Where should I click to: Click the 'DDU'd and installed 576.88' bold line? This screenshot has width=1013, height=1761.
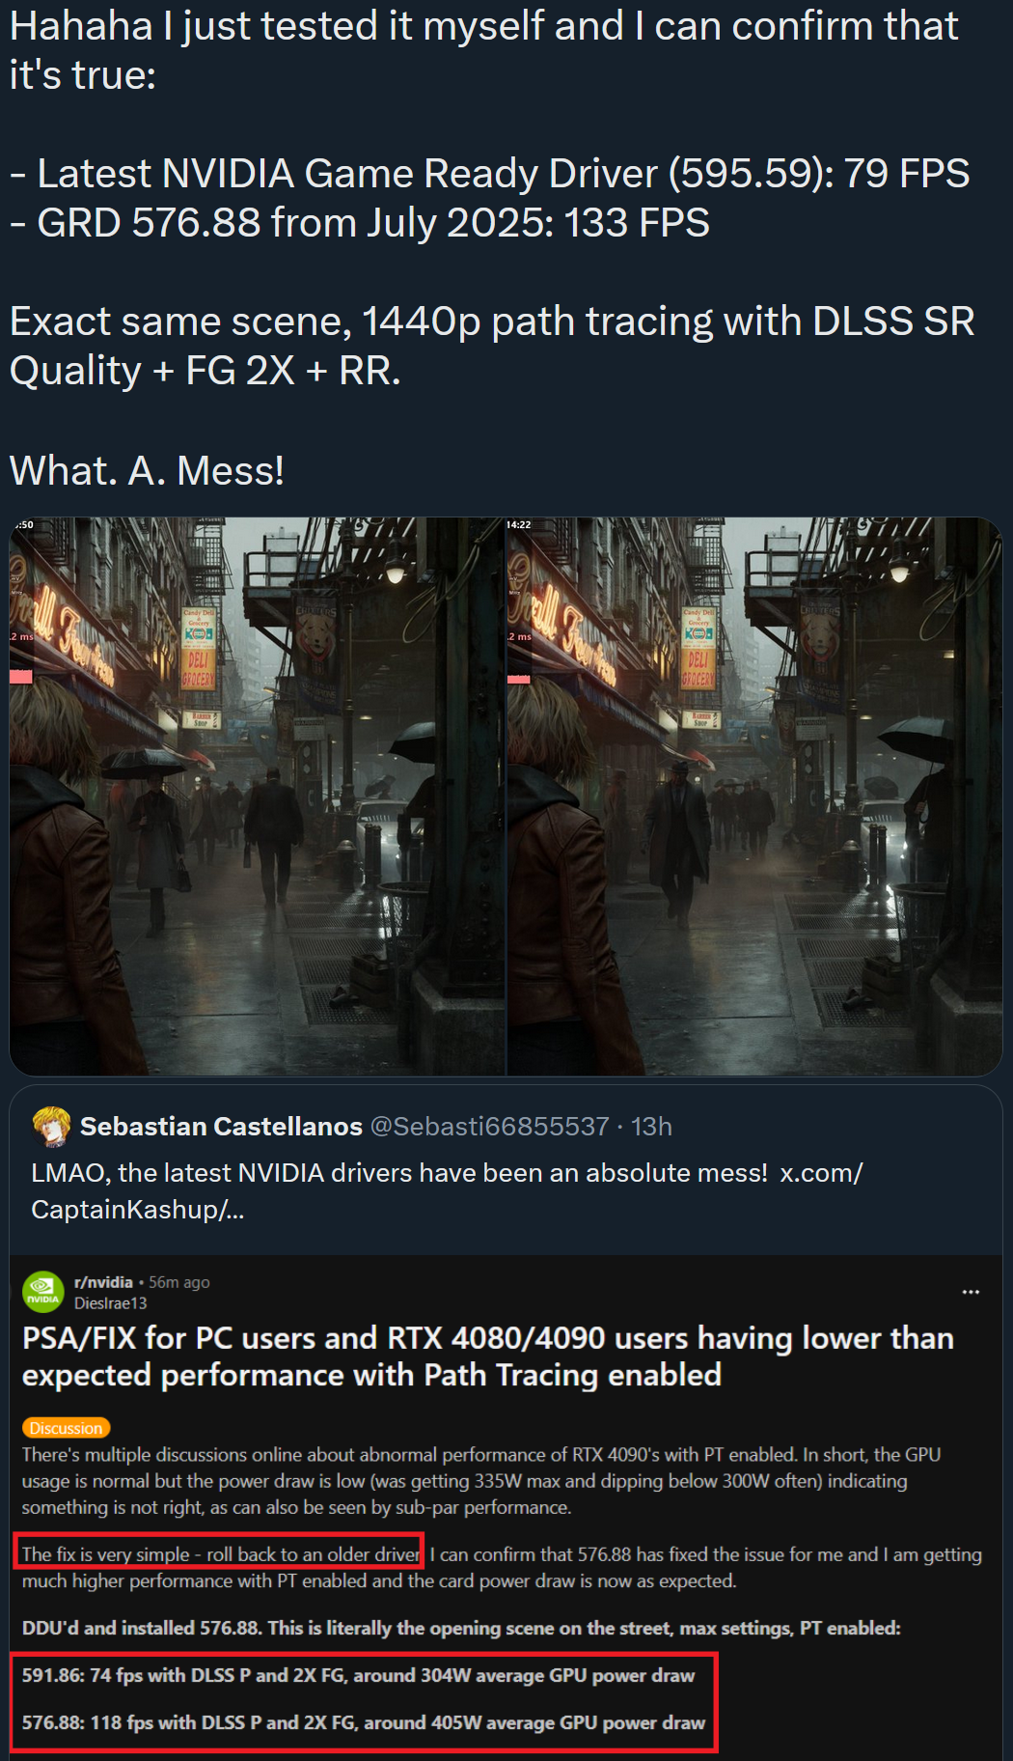461,1628
